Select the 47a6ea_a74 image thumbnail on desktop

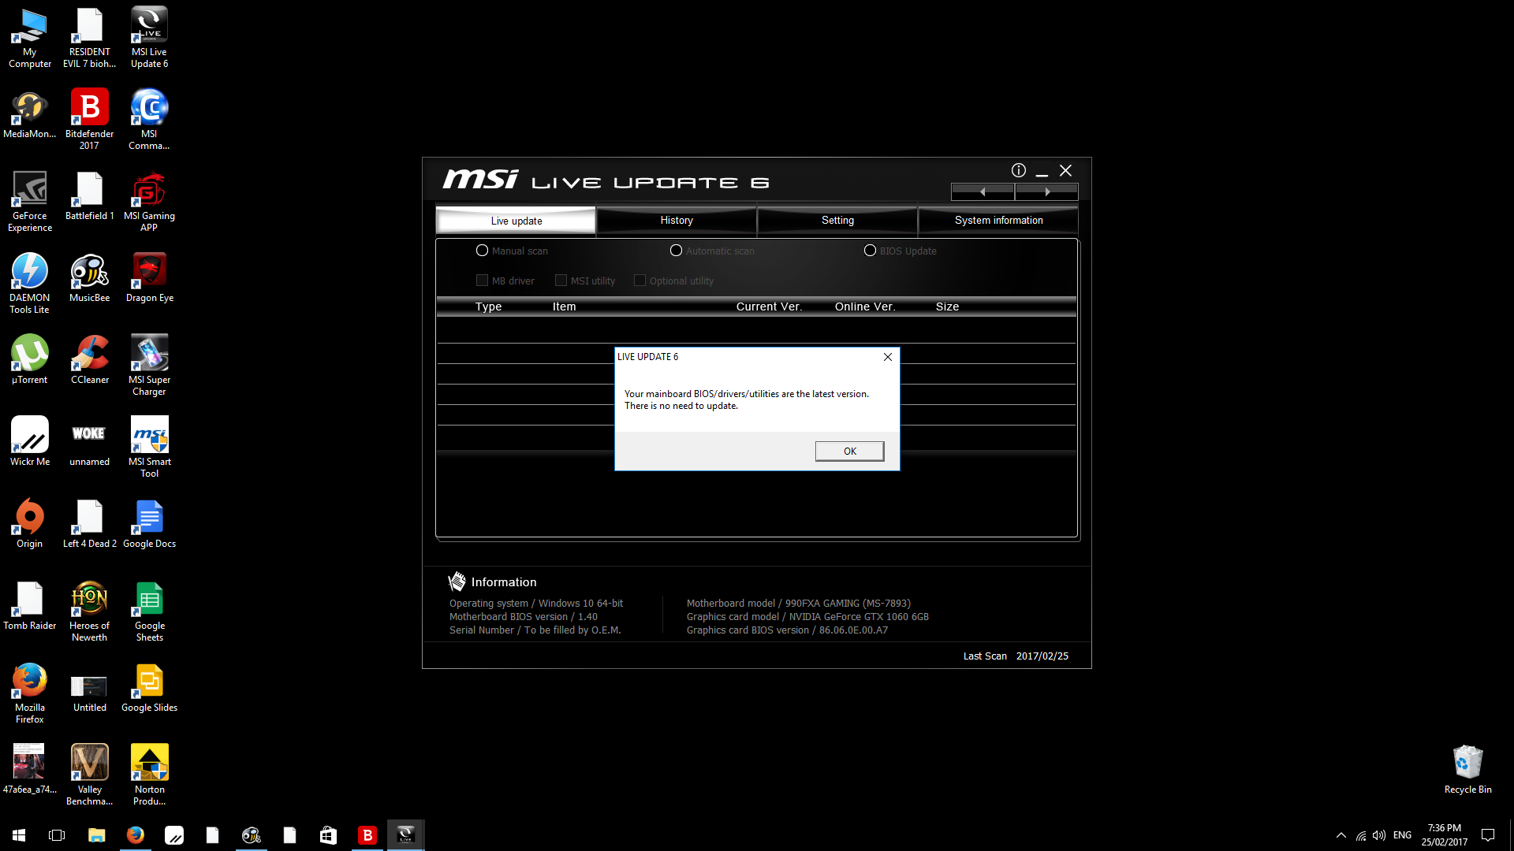click(x=29, y=770)
